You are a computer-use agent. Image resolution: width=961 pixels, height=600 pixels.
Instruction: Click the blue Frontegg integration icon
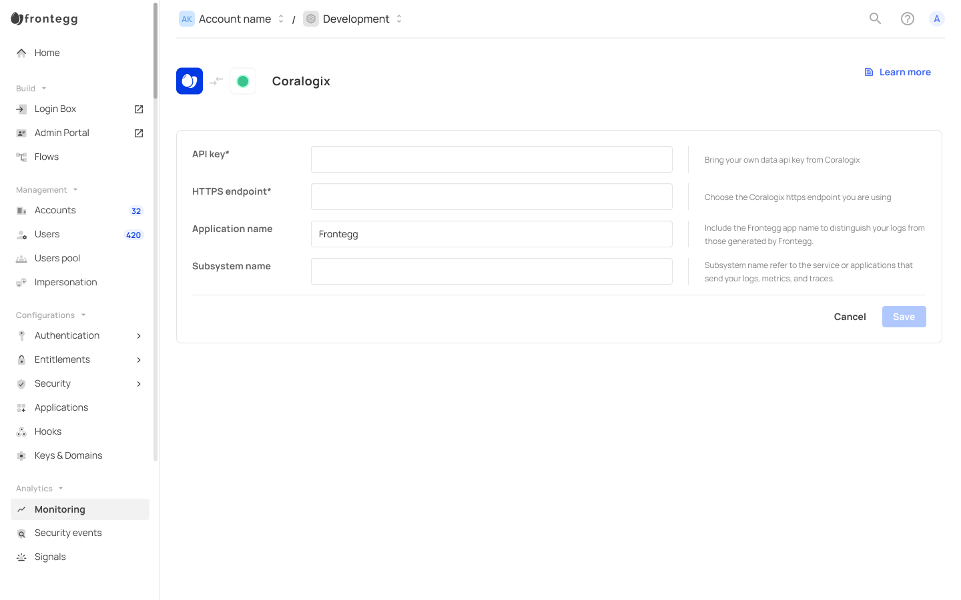coord(190,81)
